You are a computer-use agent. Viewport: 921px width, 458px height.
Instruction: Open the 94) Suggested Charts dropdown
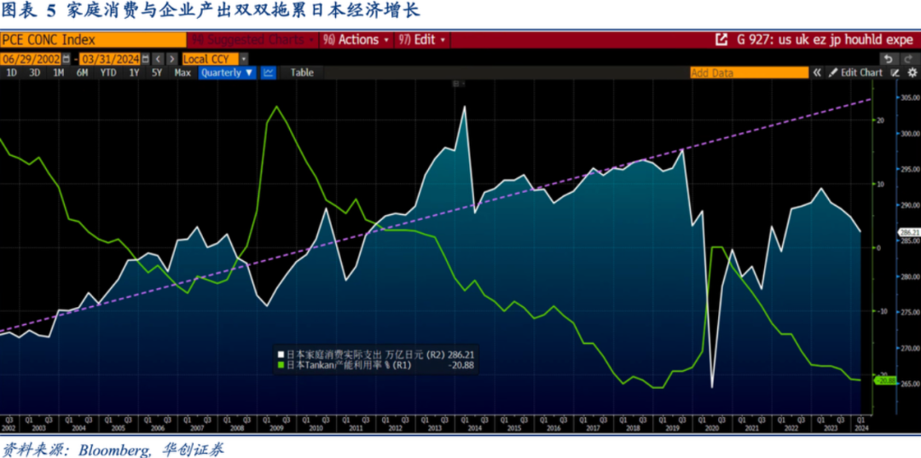[x=252, y=40]
